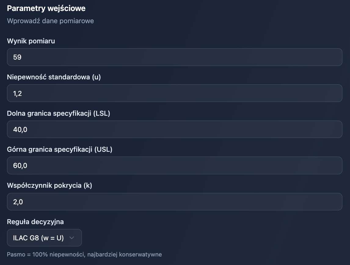Focus the Niepewność standardowa (u) input
The width and height of the screenshot is (350, 265).
[174, 93]
